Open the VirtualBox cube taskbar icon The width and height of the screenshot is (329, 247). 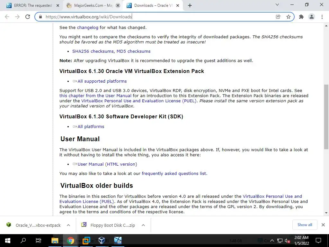(x=102, y=241)
